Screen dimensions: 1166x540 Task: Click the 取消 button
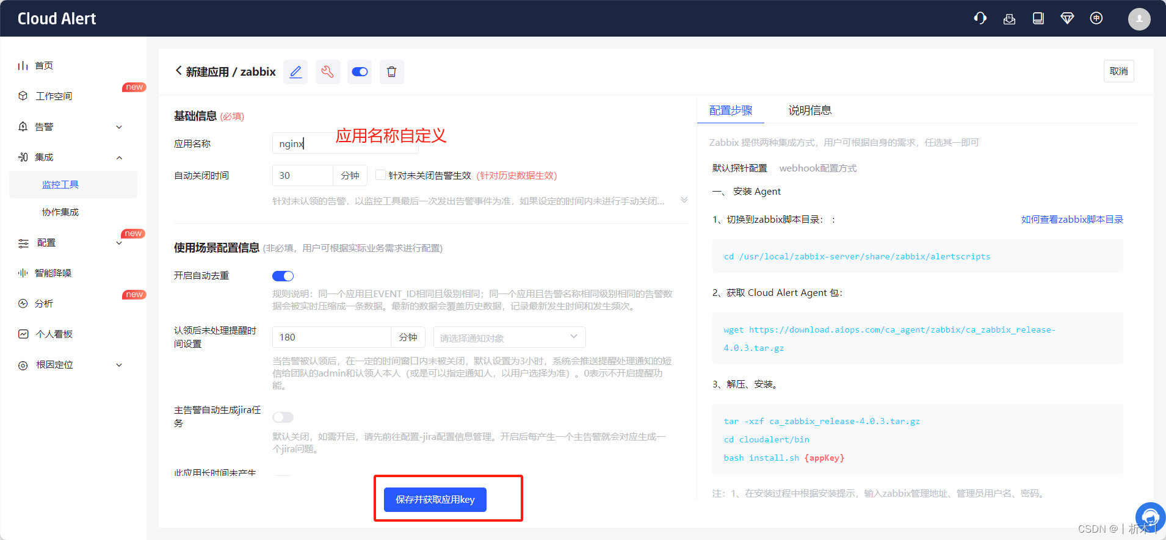(x=1118, y=71)
